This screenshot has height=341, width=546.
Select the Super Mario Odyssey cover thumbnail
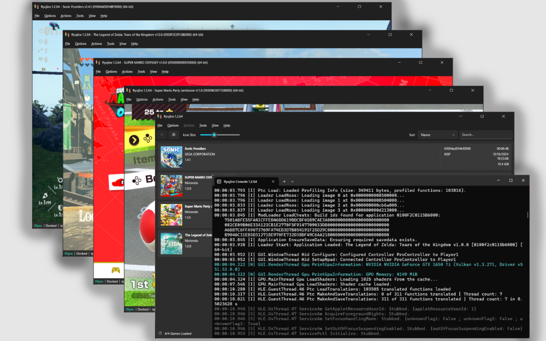pyautogui.click(x=172, y=185)
